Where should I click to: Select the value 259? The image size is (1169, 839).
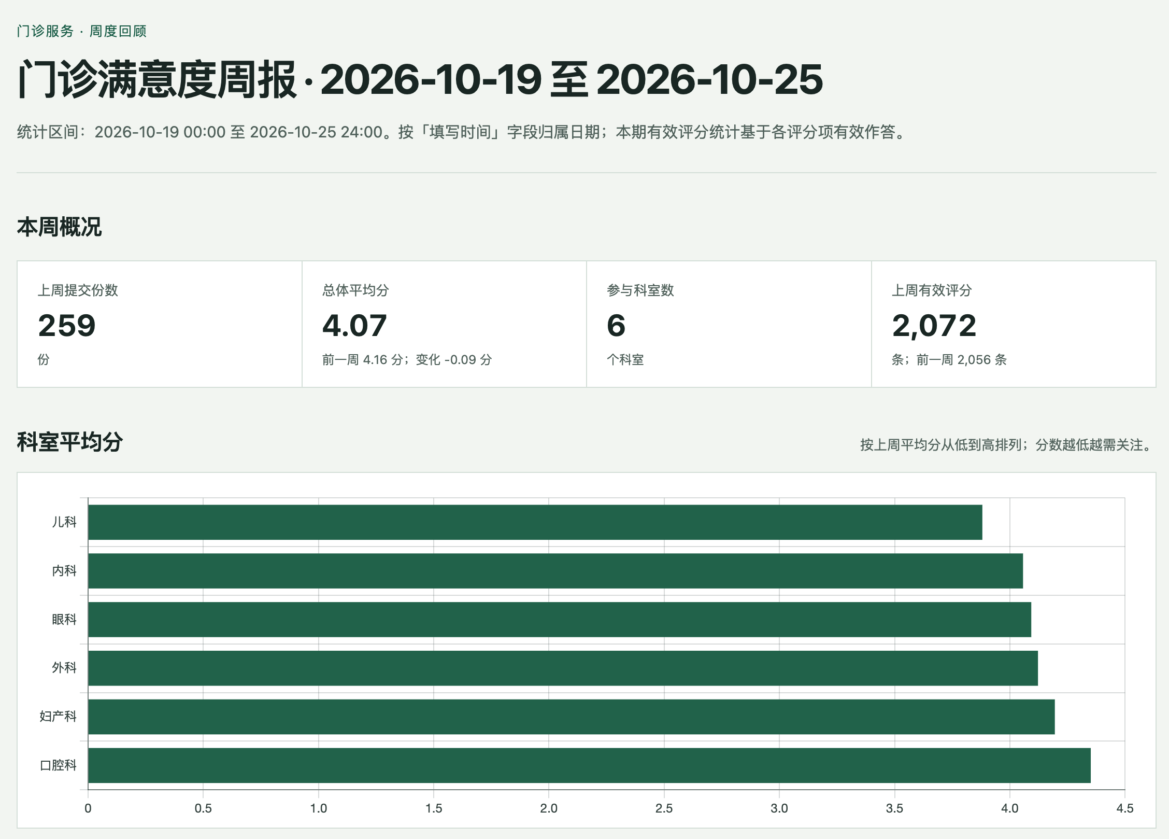[x=67, y=325]
